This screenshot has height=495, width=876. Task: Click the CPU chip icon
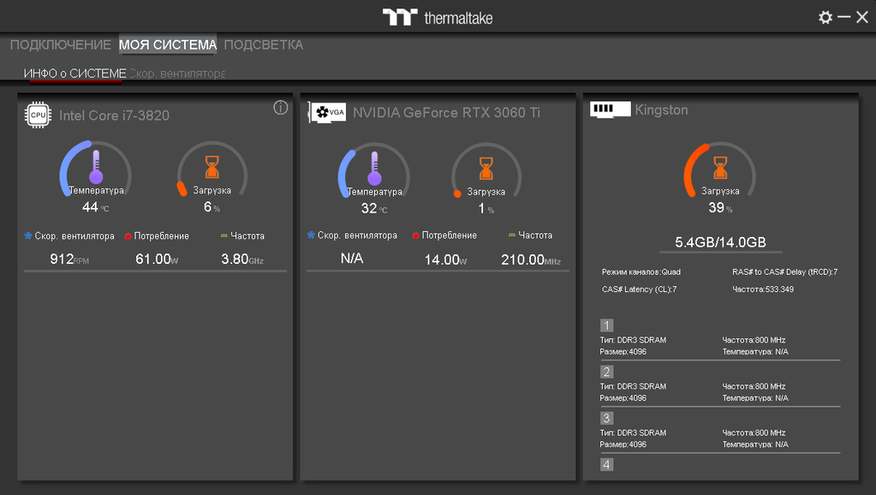tap(38, 115)
